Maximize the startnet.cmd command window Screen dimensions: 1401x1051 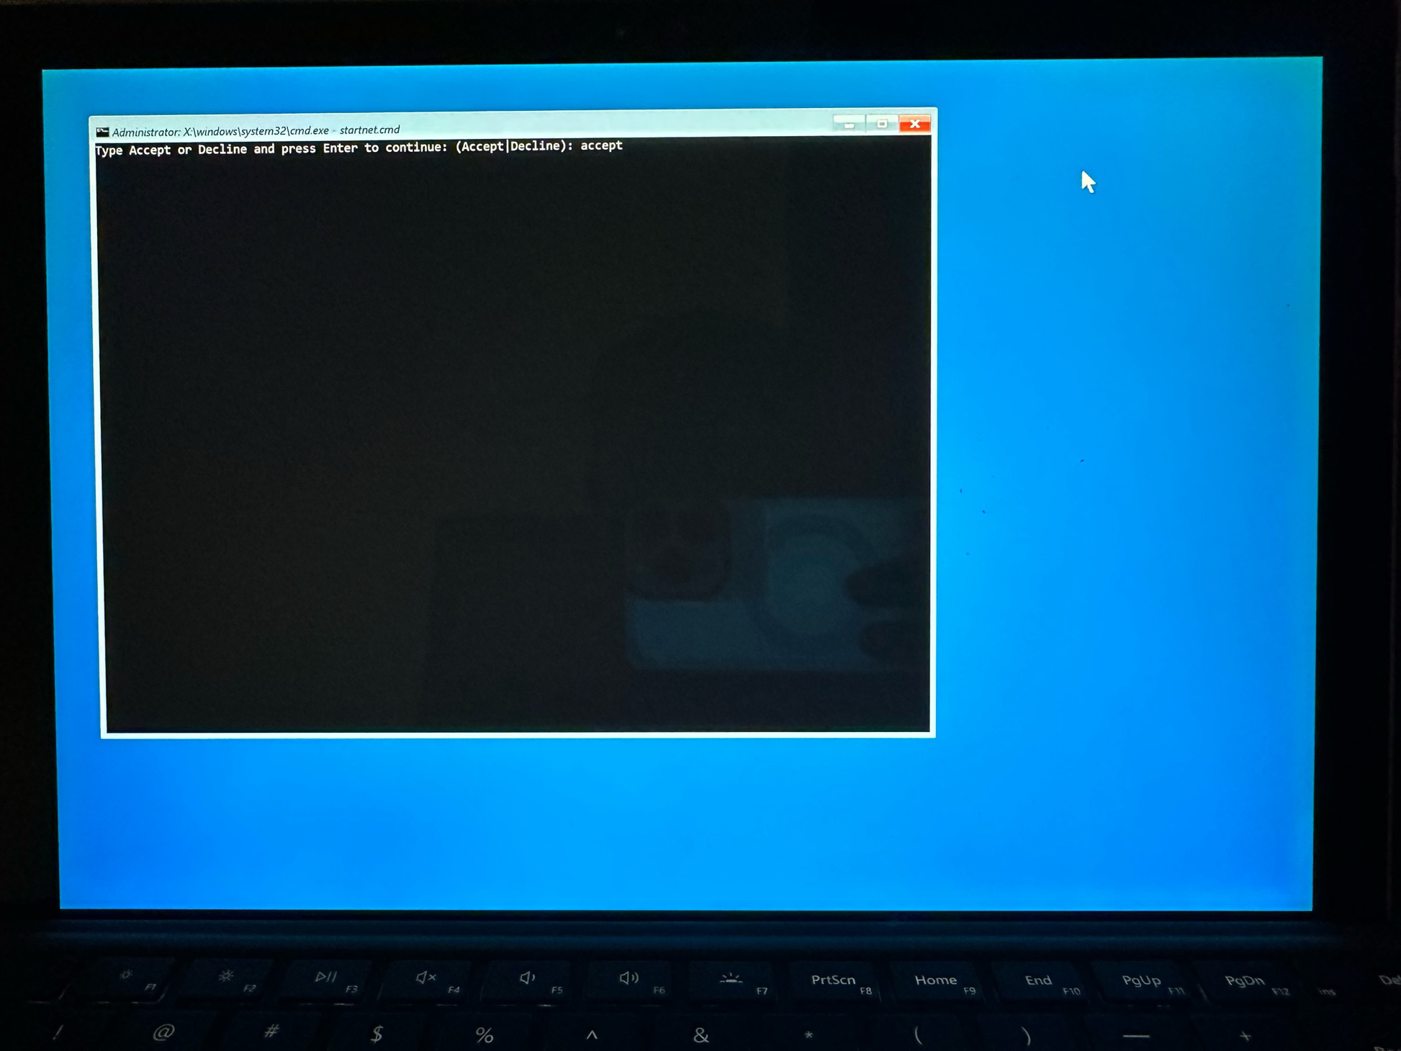tap(881, 124)
